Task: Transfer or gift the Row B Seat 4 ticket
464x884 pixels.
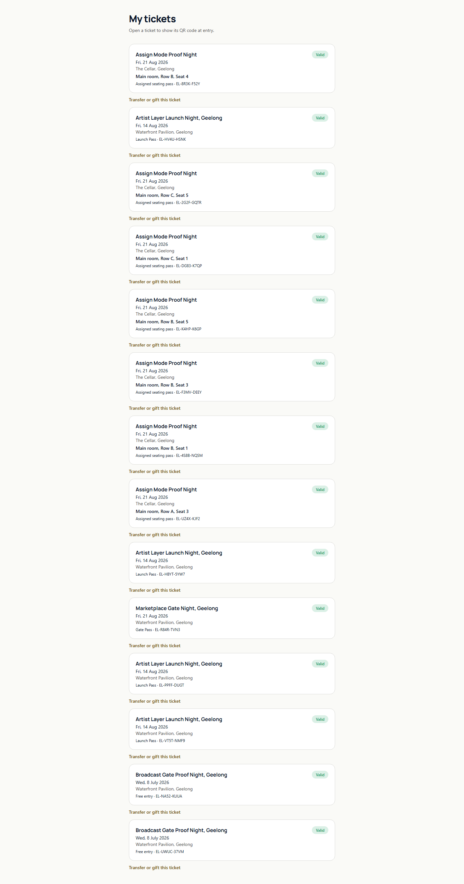Action: (x=155, y=100)
